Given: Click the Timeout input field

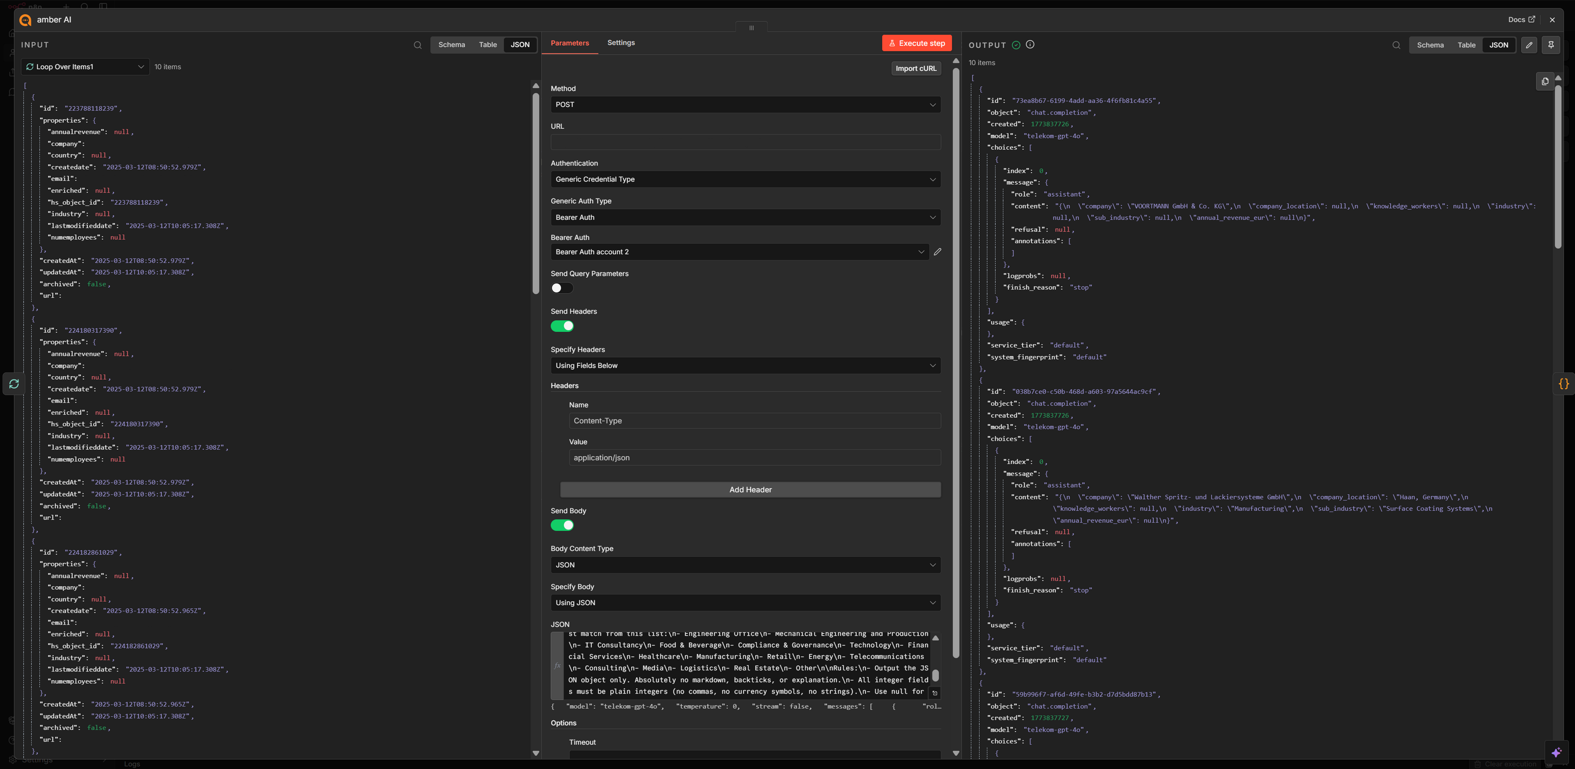Looking at the screenshot, I should 755,755.
